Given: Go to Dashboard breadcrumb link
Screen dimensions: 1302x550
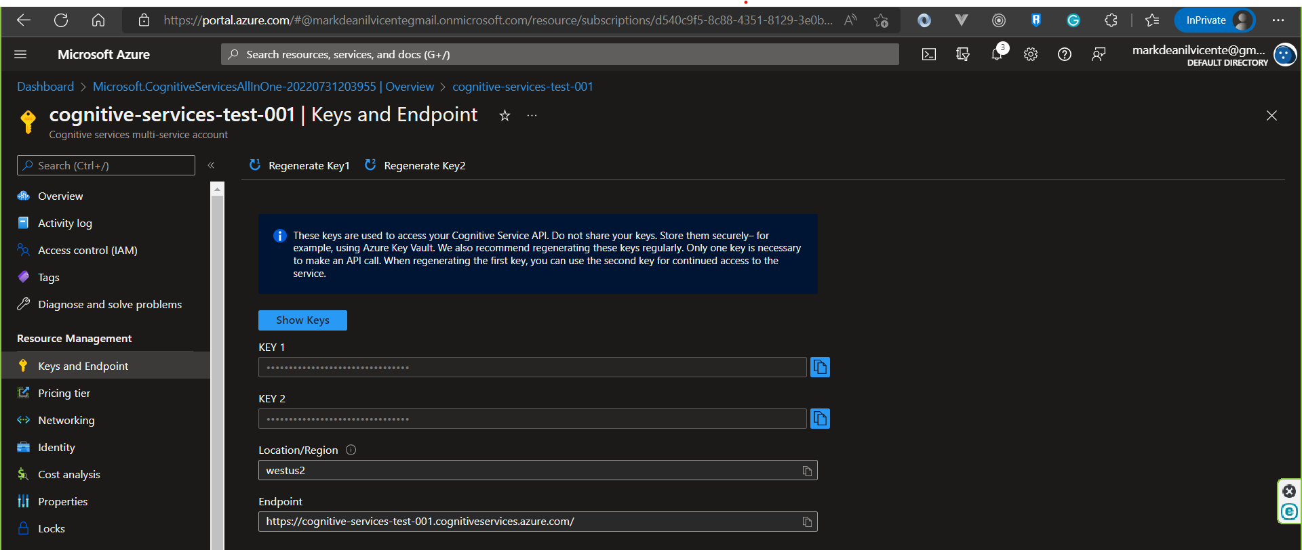Looking at the screenshot, I should [x=45, y=87].
